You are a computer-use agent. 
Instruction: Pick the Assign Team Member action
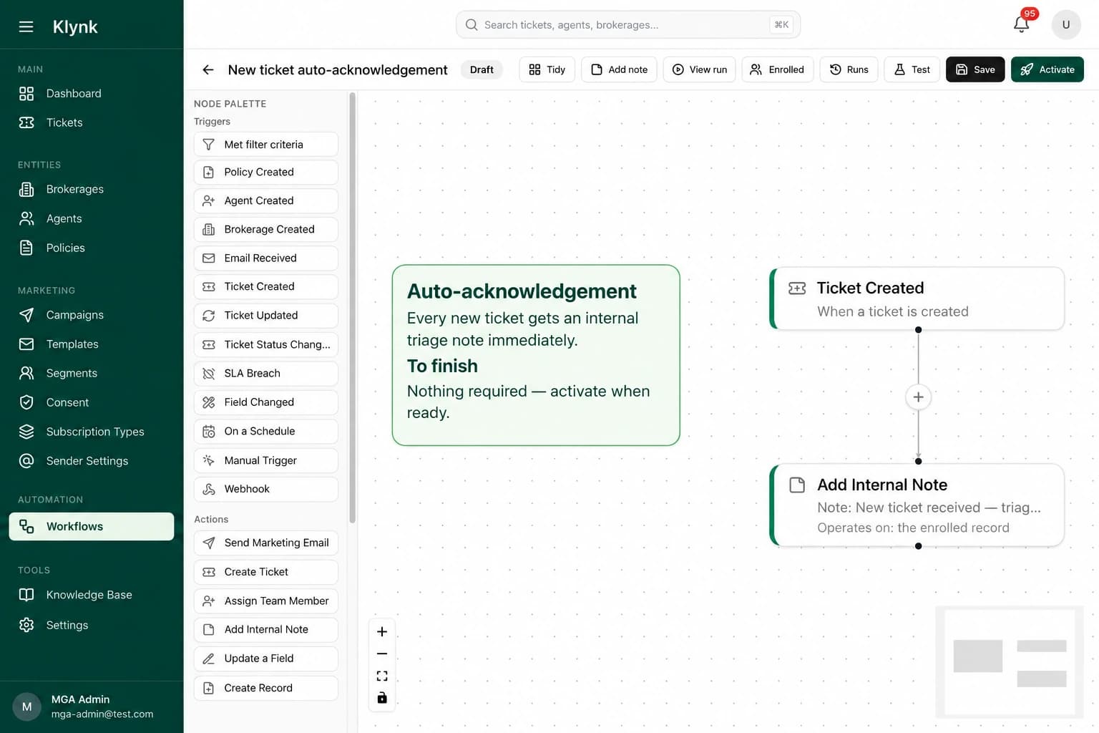[x=265, y=601]
